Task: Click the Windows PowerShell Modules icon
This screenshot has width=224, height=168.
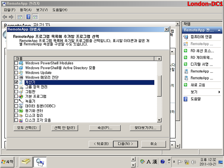Action: click(x=21, y=63)
